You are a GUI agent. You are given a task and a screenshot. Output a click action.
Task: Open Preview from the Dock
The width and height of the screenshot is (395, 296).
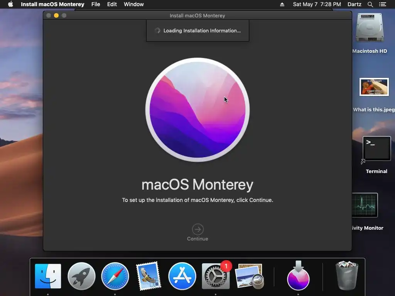pos(250,276)
